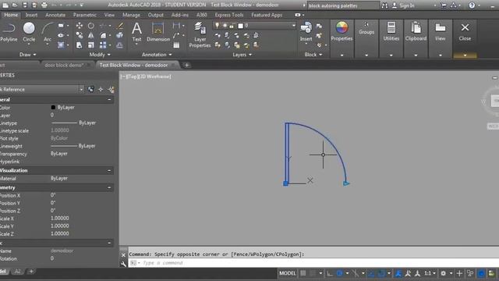Click the Select Objects icon in Properties palette

coord(101,90)
